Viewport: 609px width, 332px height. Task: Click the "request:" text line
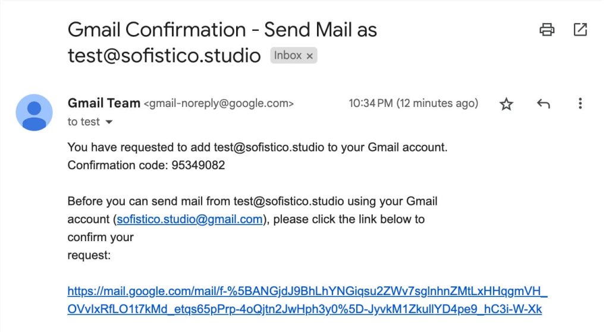89,255
